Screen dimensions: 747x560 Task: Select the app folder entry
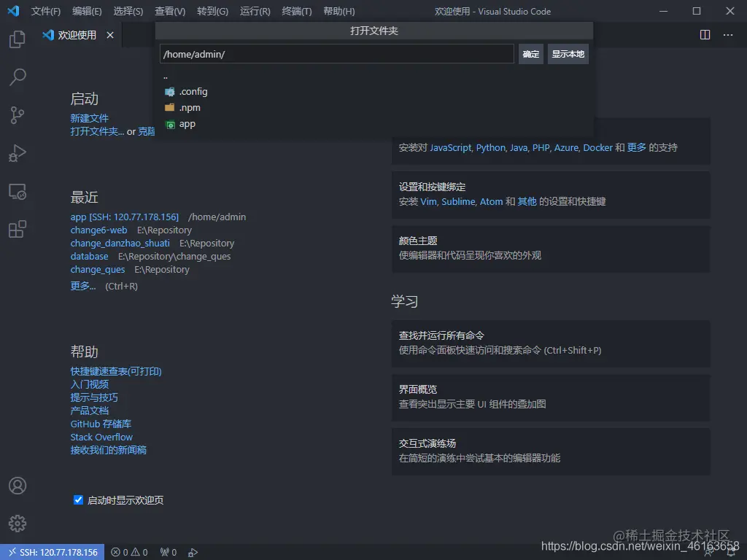(x=374, y=124)
